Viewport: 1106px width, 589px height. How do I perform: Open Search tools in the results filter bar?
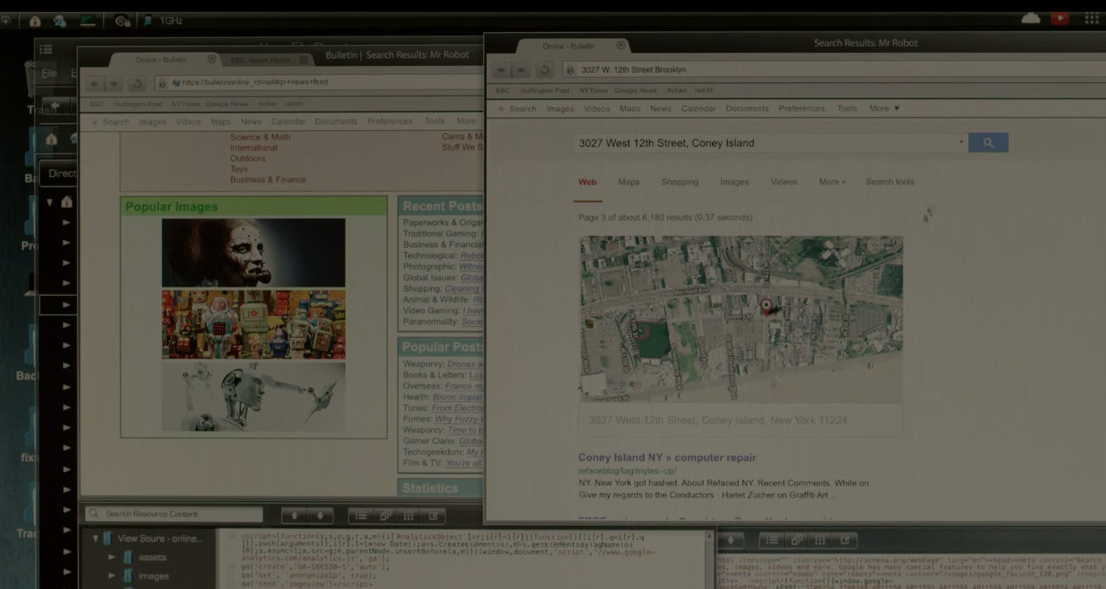click(890, 182)
